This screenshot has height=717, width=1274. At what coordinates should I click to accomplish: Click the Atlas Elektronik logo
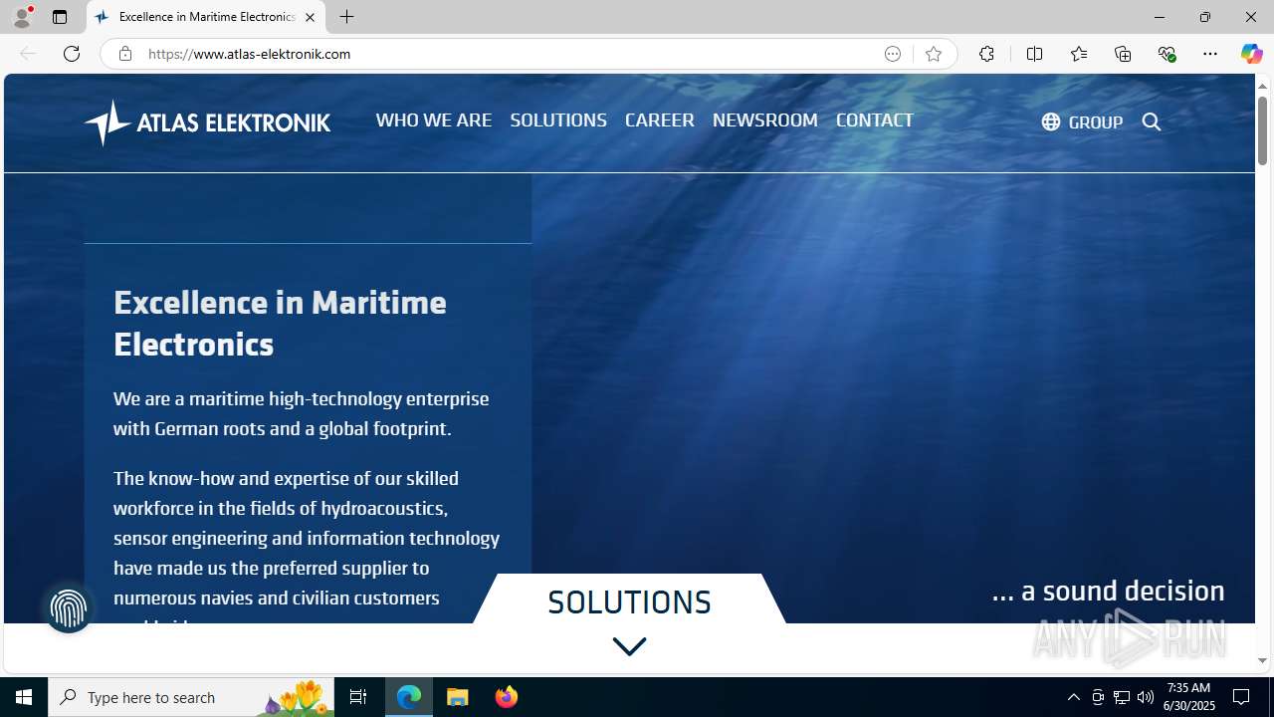pyautogui.click(x=207, y=122)
